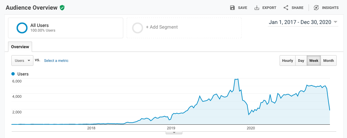Open the Users metric dropdown
Screen dimensions: 347x138
(22, 61)
